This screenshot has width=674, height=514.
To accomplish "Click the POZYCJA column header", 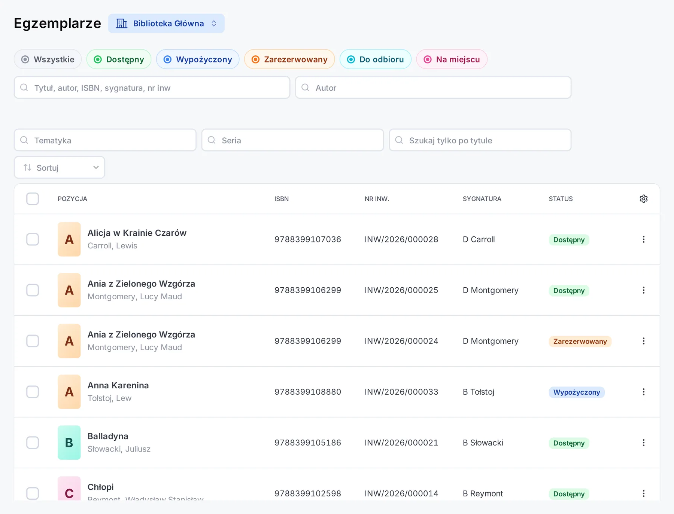I will 72,199.
